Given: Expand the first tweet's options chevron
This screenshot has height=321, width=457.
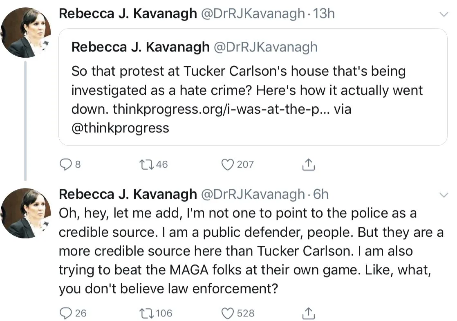Looking at the screenshot, I should click(x=443, y=14).
